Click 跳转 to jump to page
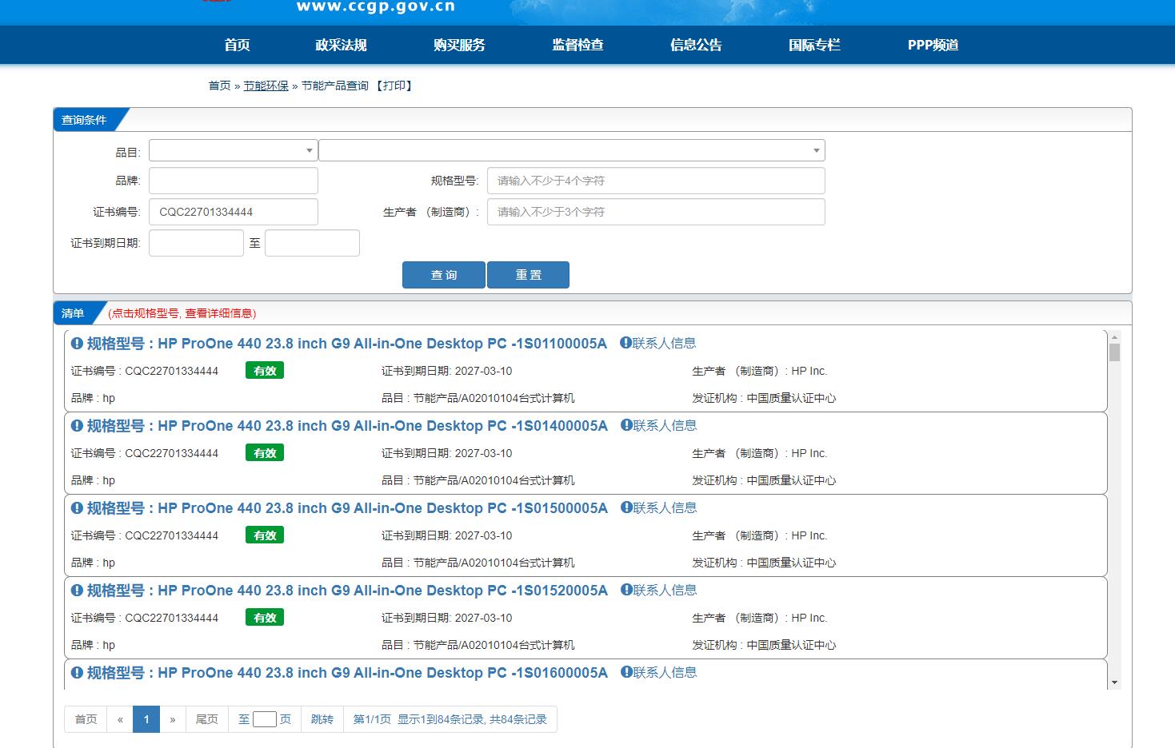The image size is (1175, 748). [x=322, y=719]
